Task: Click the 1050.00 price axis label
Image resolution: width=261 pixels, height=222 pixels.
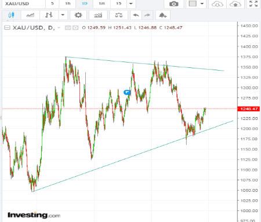Action: coord(249,190)
